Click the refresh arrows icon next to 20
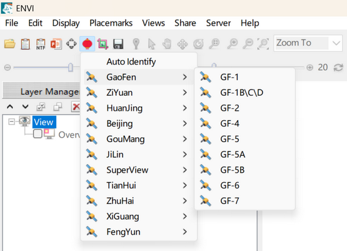Image resolution: width=347 pixels, height=251 pixels. (338, 68)
